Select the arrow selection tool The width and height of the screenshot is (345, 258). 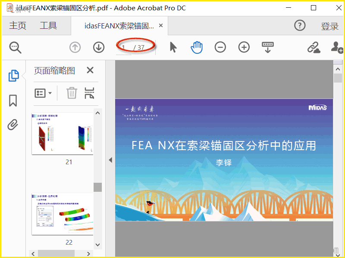click(173, 47)
